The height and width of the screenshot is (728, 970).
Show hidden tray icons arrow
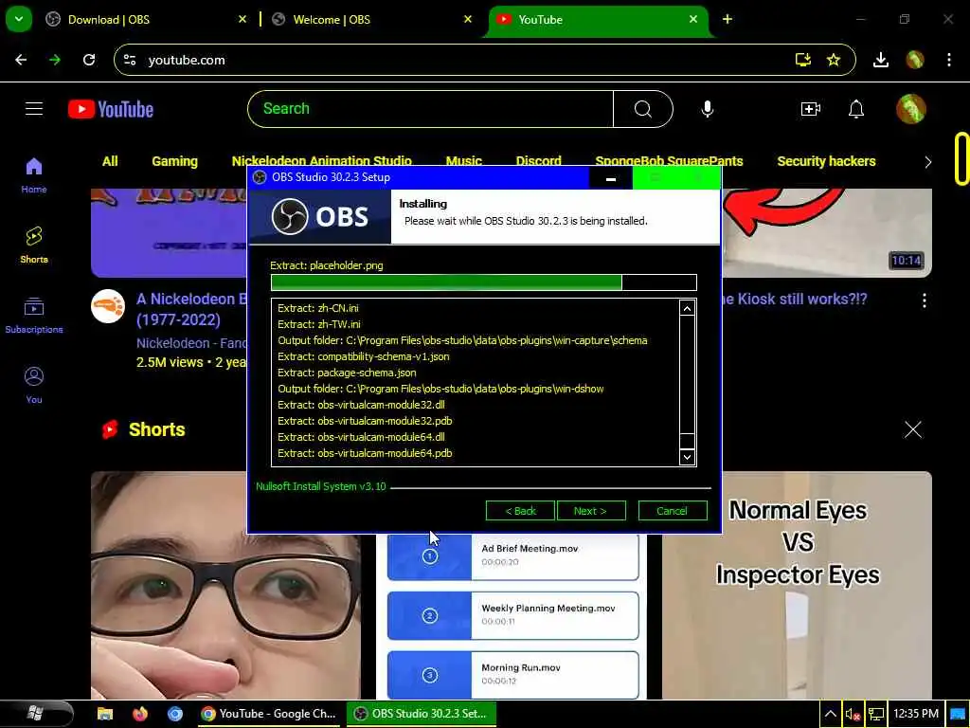click(830, 715)
